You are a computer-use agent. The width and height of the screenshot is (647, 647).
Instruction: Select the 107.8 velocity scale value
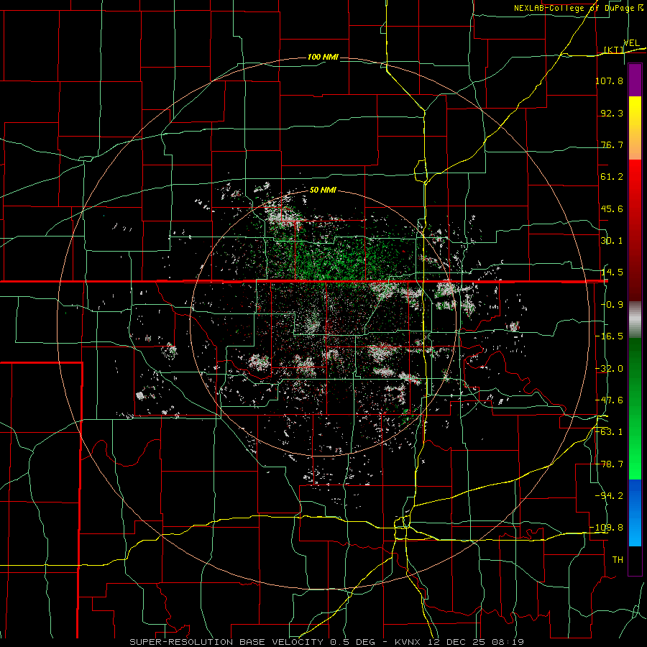coord(609,81)
